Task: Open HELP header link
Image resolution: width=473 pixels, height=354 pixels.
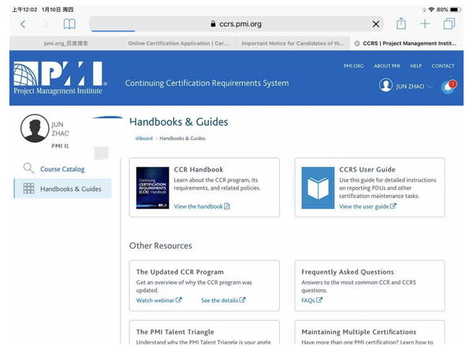Action: click(x=415, y=66)
